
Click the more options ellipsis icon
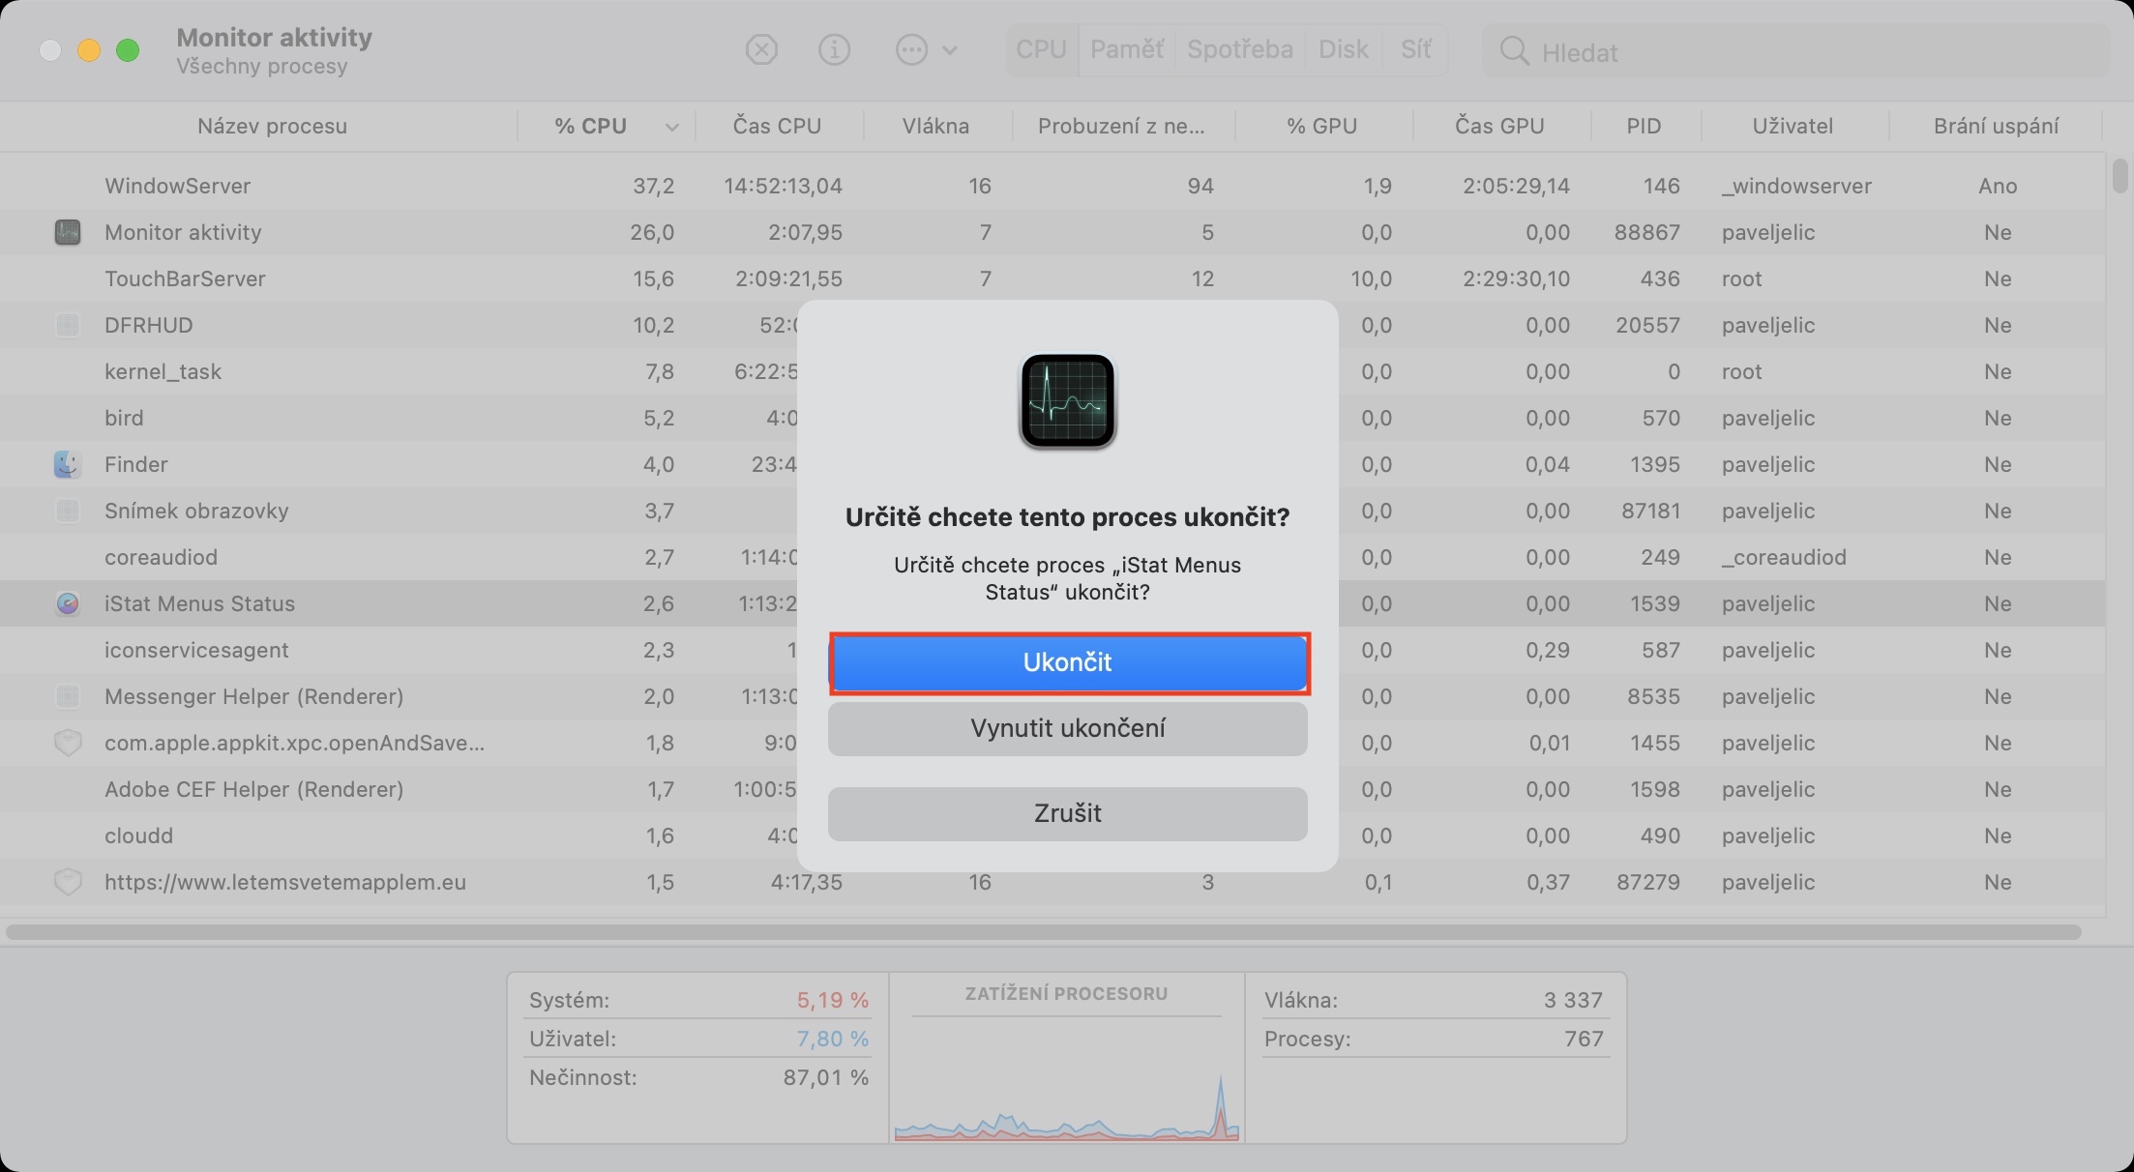pos(911,49)
